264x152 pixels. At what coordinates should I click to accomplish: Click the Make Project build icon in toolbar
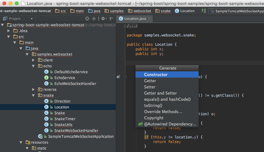(204, 11)
